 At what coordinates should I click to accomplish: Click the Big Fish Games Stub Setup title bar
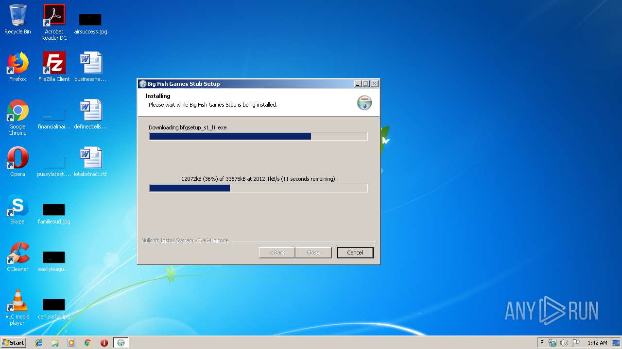coord(259,84)
